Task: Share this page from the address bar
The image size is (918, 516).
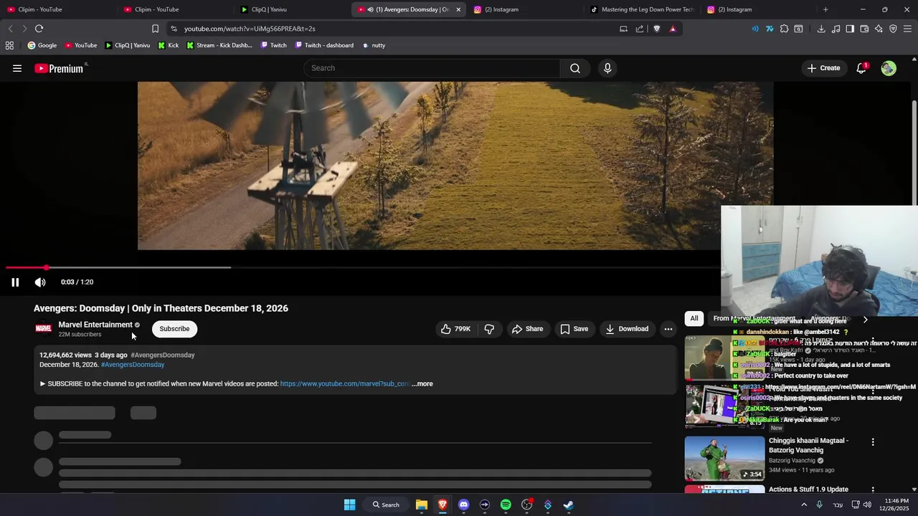Action: pos(640,29)
